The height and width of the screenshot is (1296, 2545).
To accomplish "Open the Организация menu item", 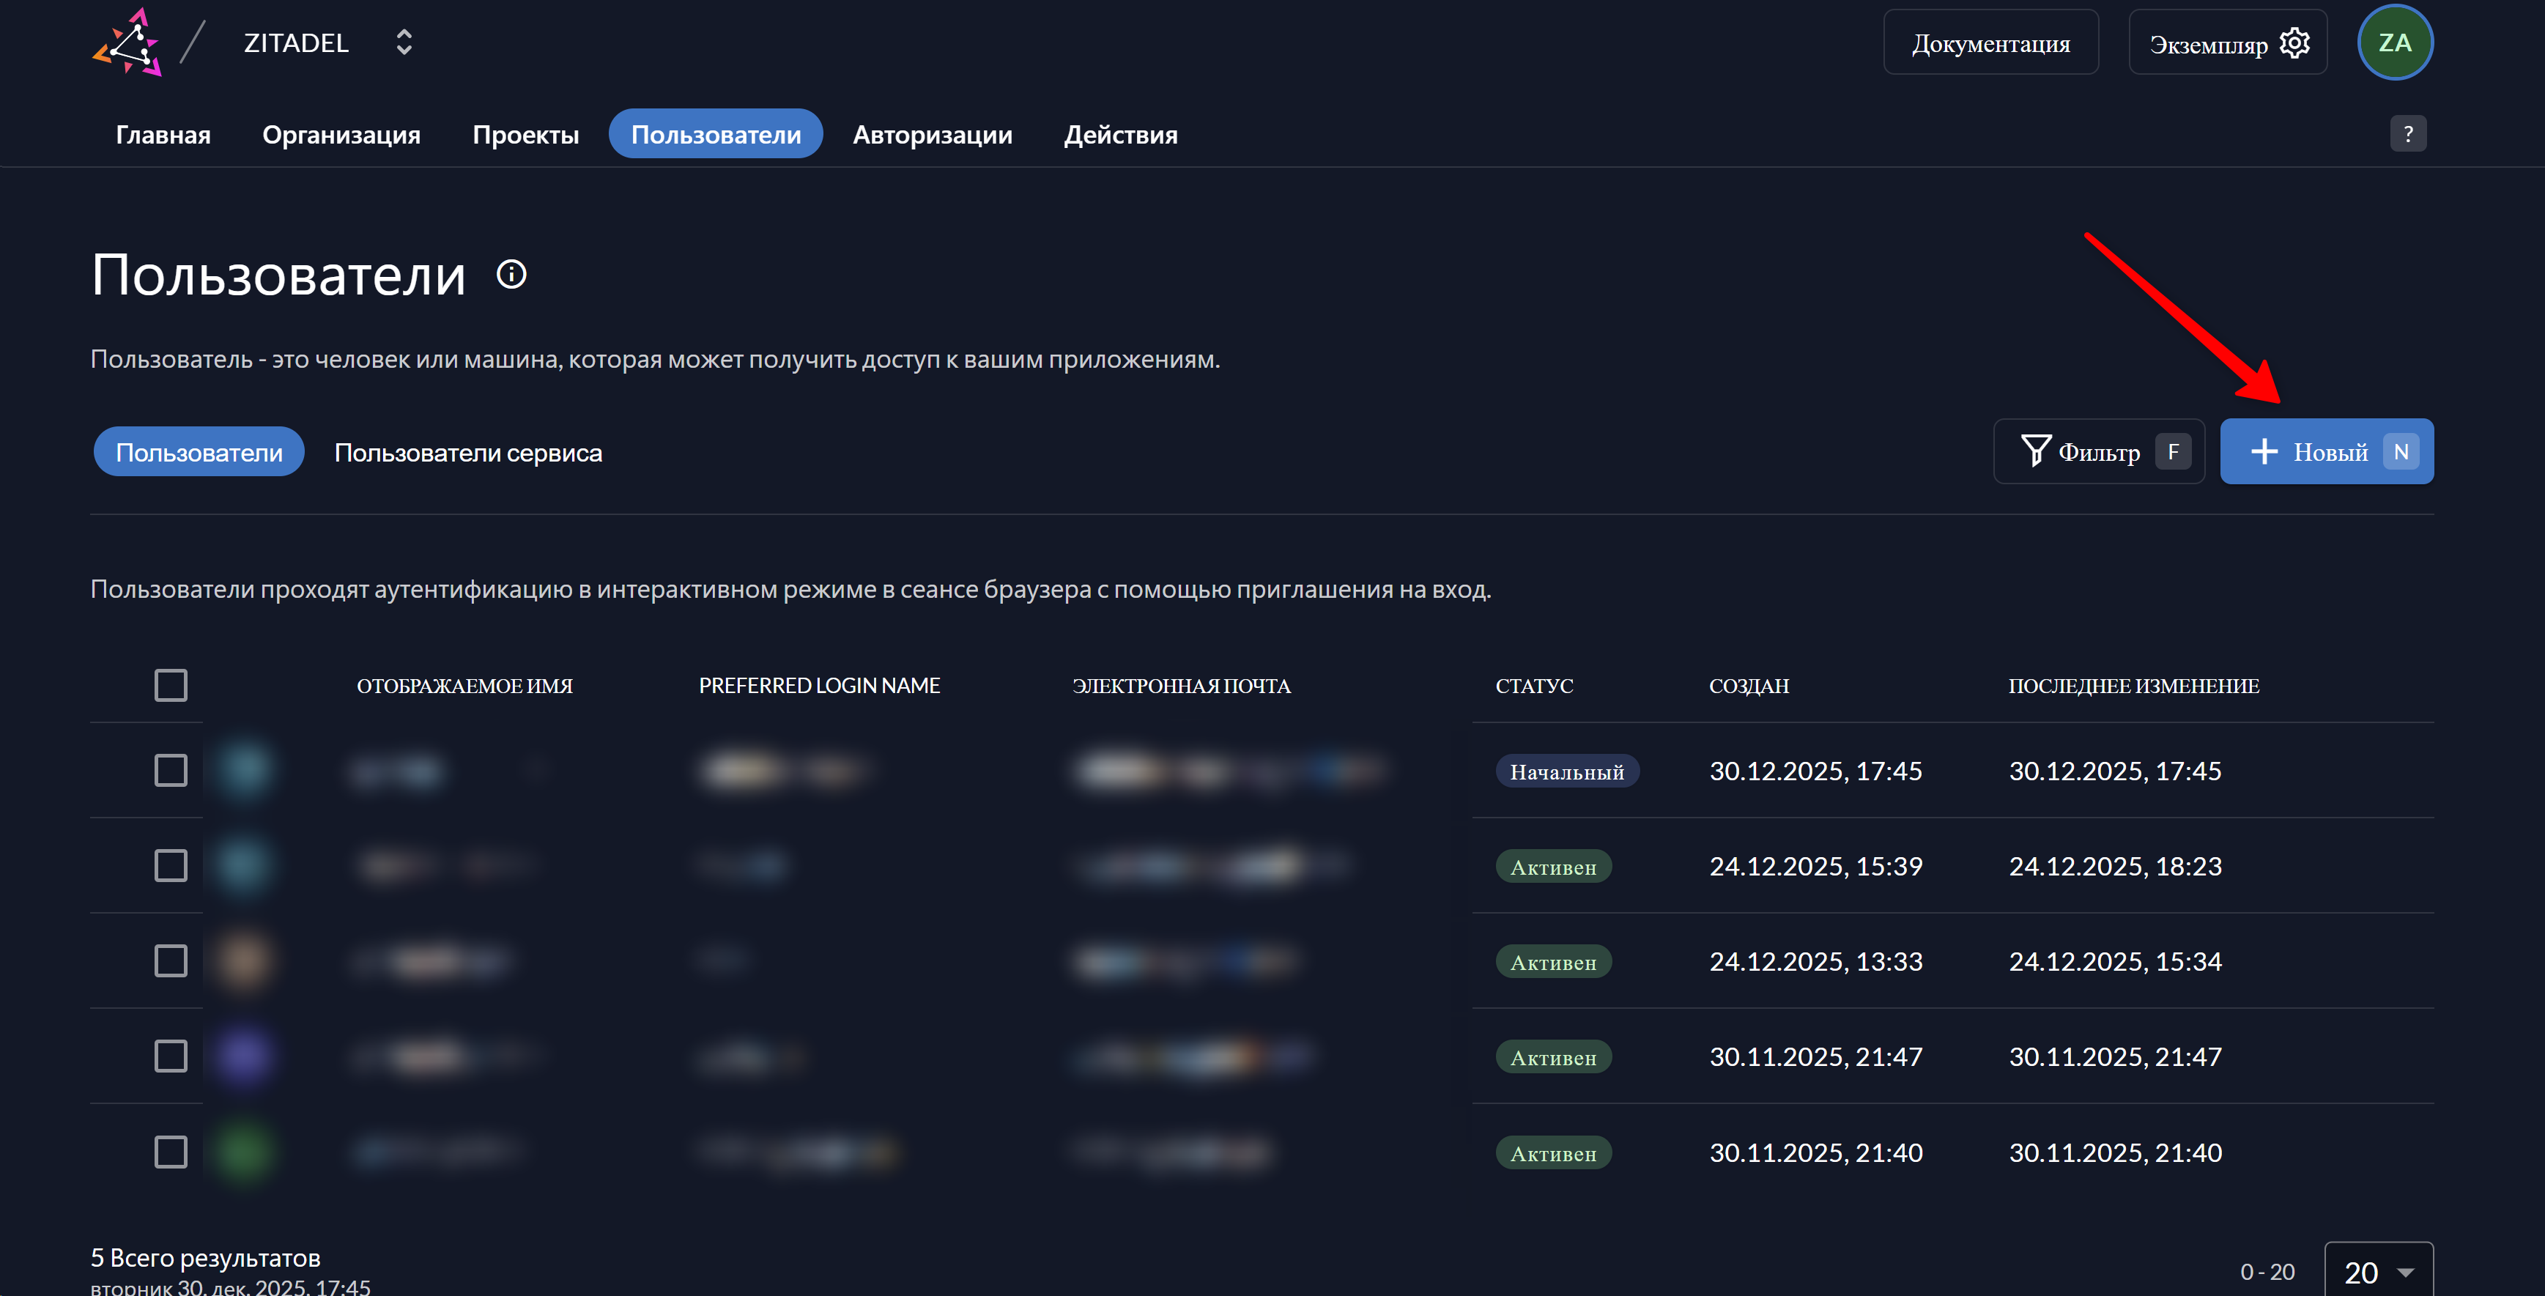I will pyautogui.click(x=341, y=134).
